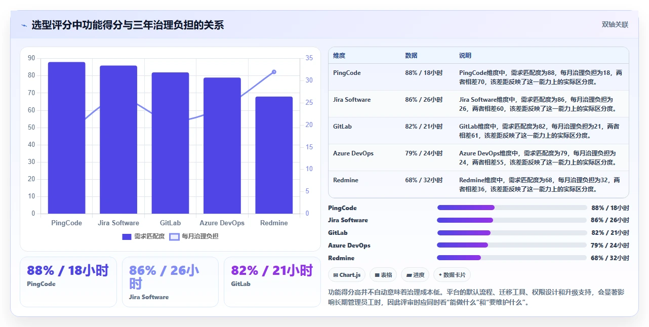
Task: Click the Chart.js chip
Action: (x=347, y=275)
